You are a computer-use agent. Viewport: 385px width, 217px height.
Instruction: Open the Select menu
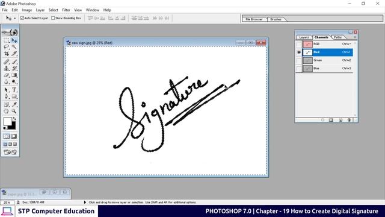[53, 10]
